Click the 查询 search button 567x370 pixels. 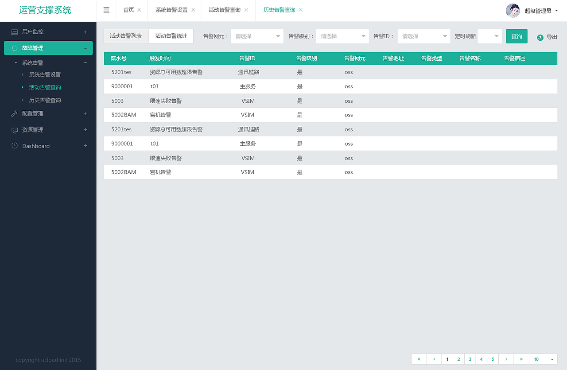click(x=517, y=37)
